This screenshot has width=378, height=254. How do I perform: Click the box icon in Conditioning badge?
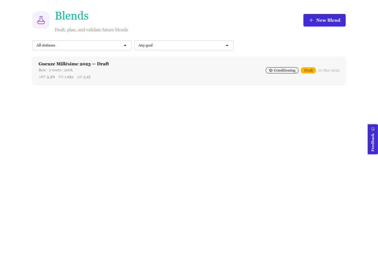coord(271,70)
